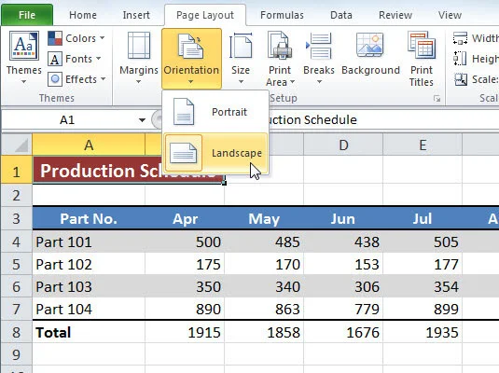Click the Select All corner button
Image resolution: width=499 pixels, height=373 pixels.
click(17, 145)
